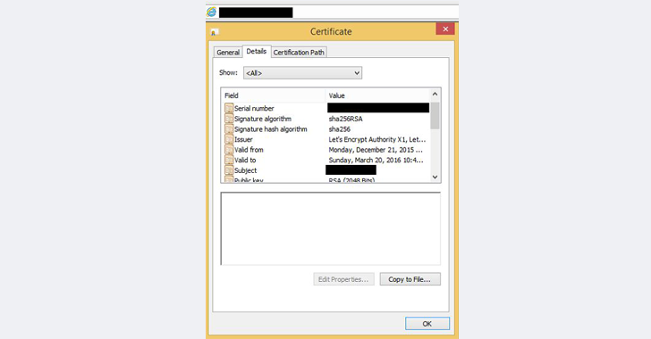Open the Show <All> dropdown
The image size is (651, 339).
point(302,73)
